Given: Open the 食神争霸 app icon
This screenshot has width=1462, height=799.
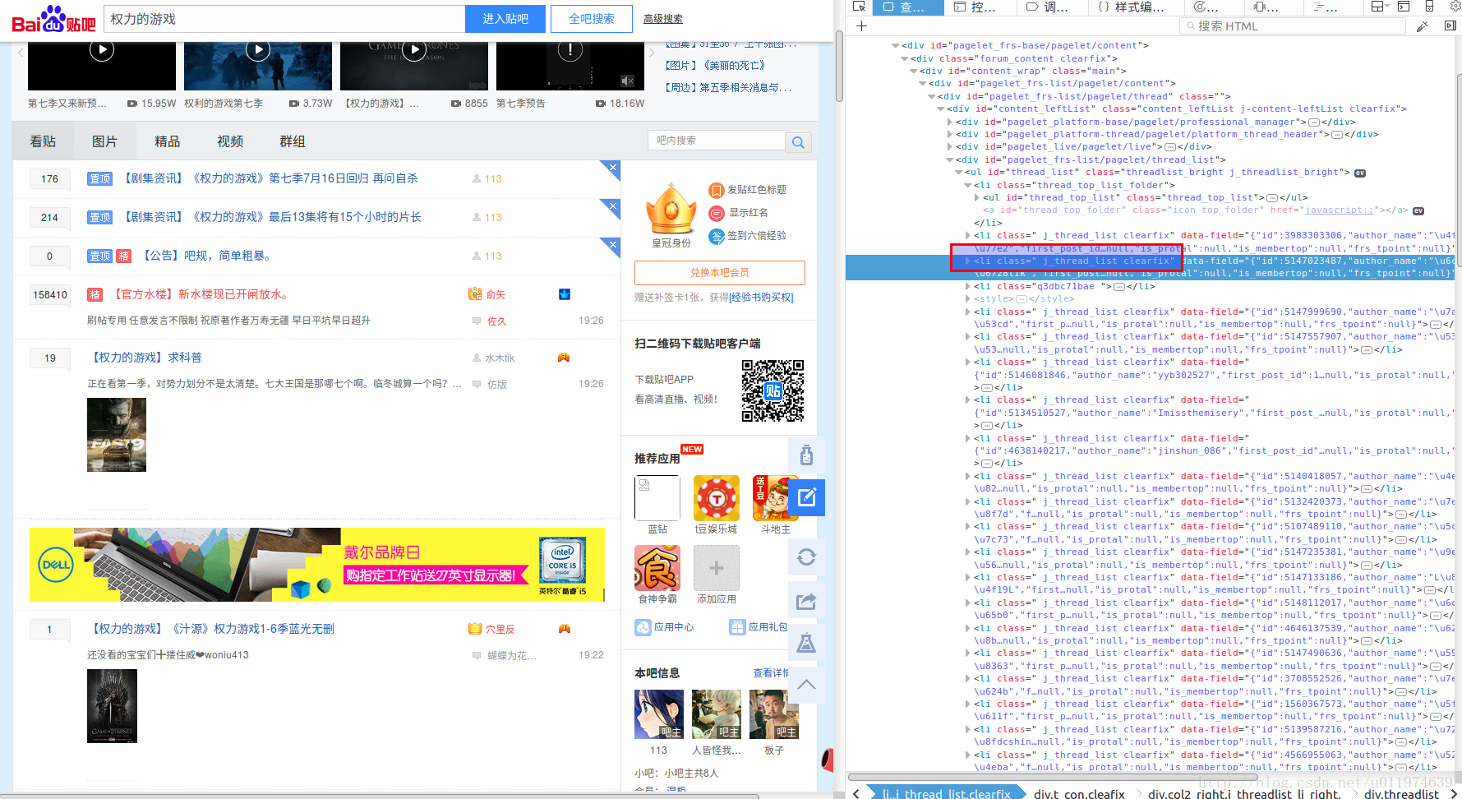Looking at the screenshot, I should click(x=657, y=568).
